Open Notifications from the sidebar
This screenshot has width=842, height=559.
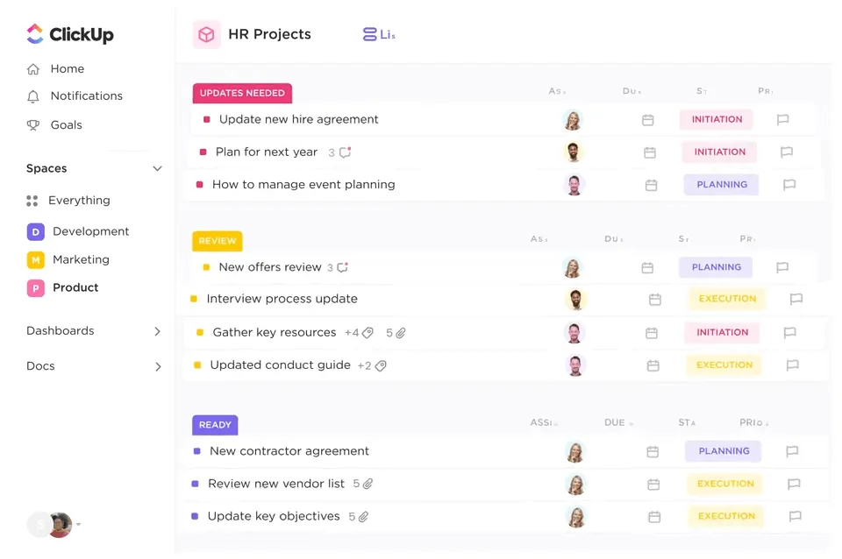coord(75,96)
